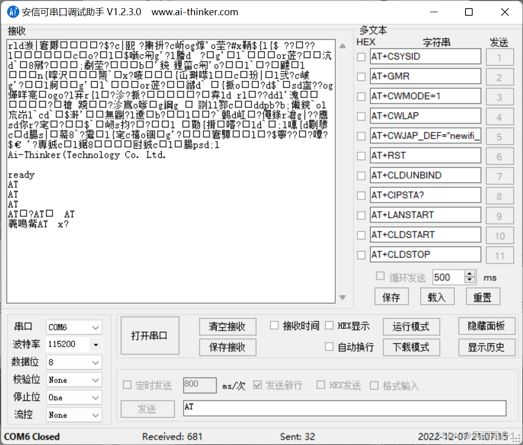The image size is (523, 445).
Task: Click 重置 to reset commands
Action: click(483, 296)
